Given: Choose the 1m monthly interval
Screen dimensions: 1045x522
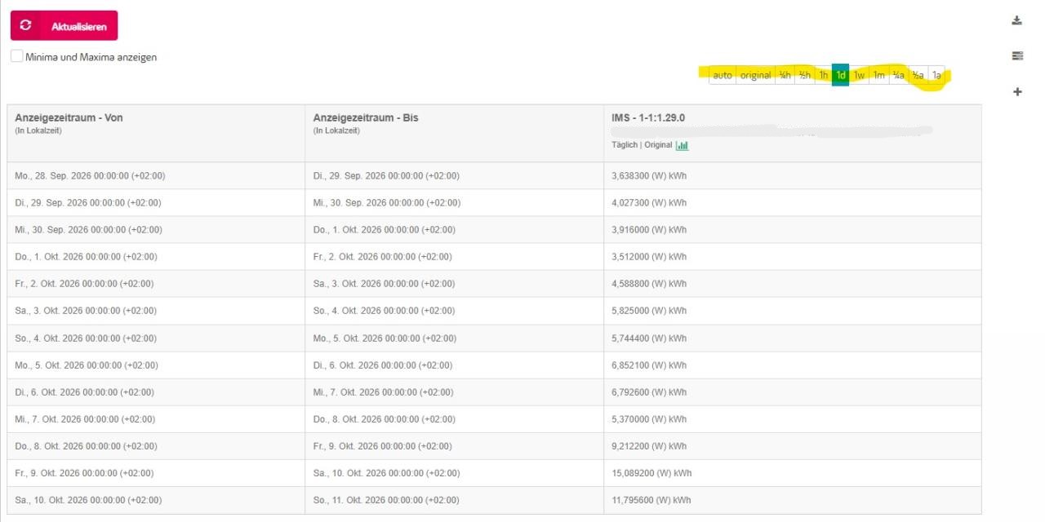Looking at the screenshot, I should coord(878,75).
